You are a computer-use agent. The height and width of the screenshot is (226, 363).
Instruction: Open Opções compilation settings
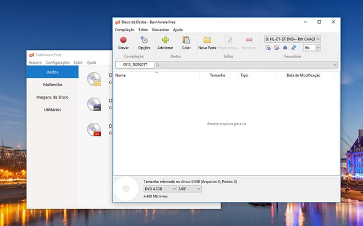click(144, 43)
